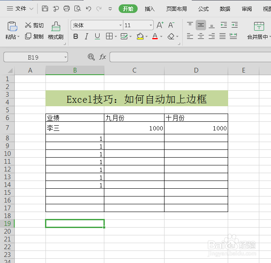
Task: Open the Clear eraser dropdown arrow
Action: pyautogui.click(x=177, y=37)
